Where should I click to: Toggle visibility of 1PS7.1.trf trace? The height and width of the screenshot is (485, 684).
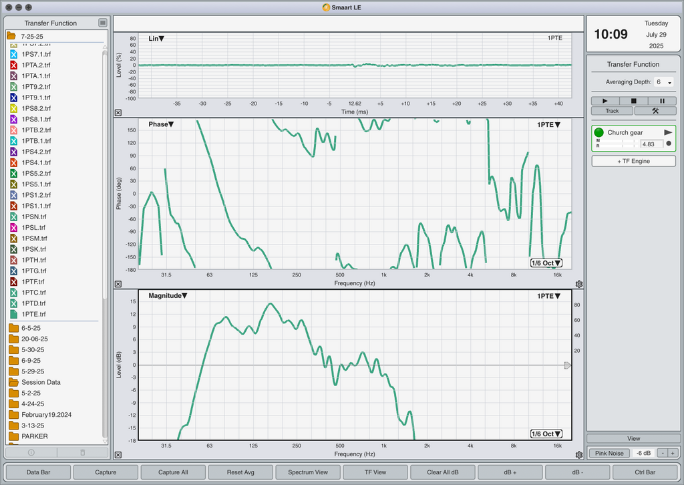[13, 54]
